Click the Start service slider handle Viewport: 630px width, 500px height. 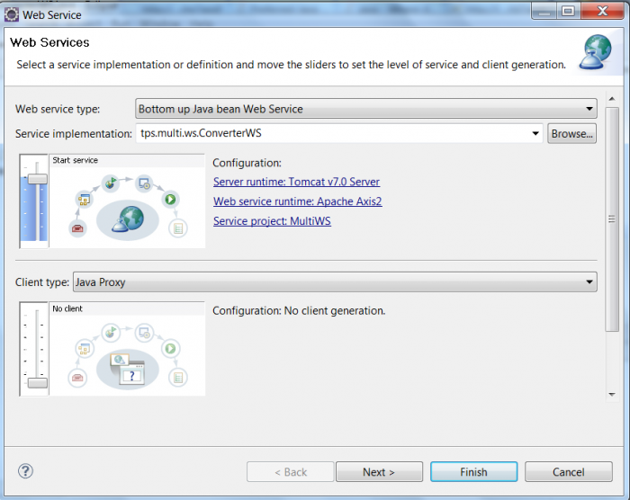click(x=37, y=179)
